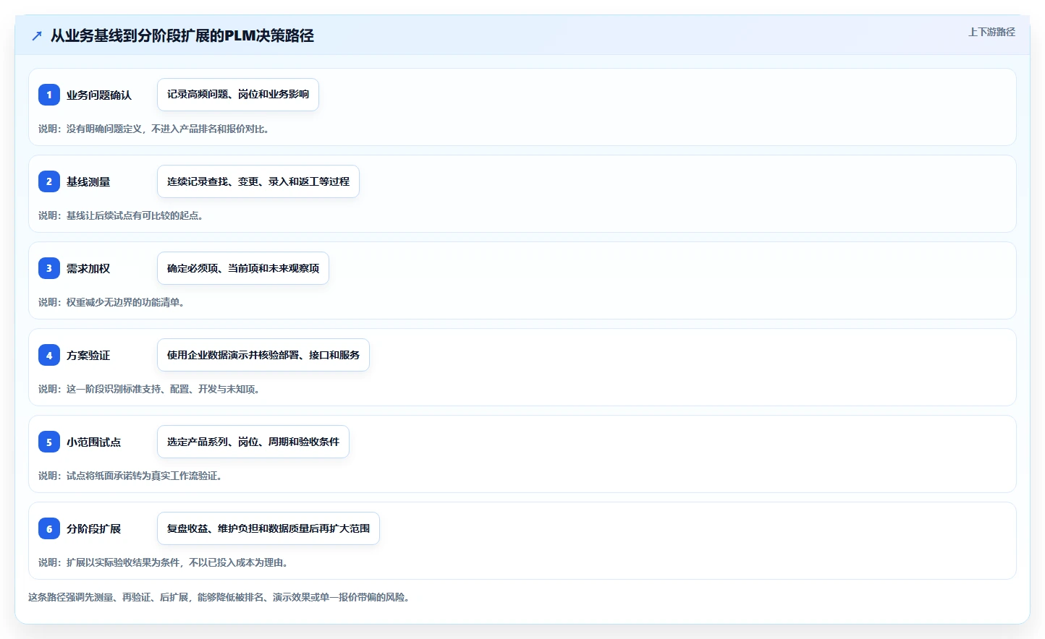
Task: Click the 连续记录查找、变更、录入和返工等过程 box
Action: (x=258, y=181)
